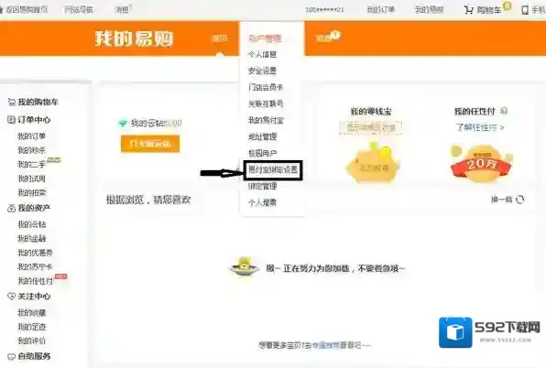This screenshot has width=546, height=368.
Task: Open 我的优惠券 in the left sidebar
Action: [x=35, y=253]
